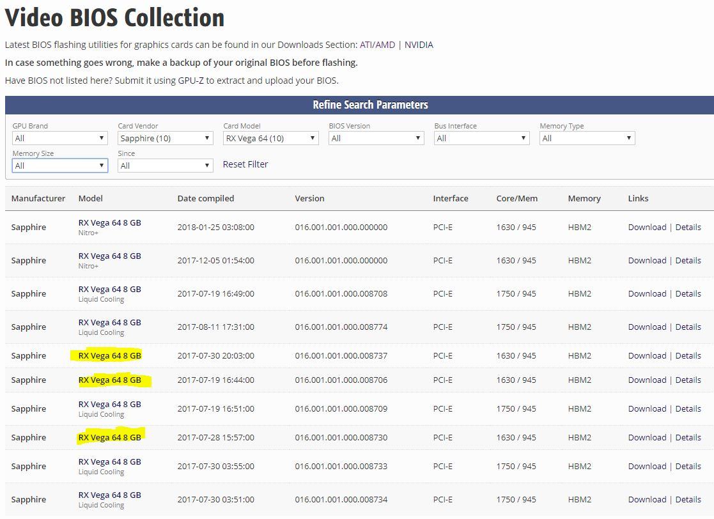Open the Bus Interface dropdown
This screenshot has height=519, width=714.
coord(482,138)
